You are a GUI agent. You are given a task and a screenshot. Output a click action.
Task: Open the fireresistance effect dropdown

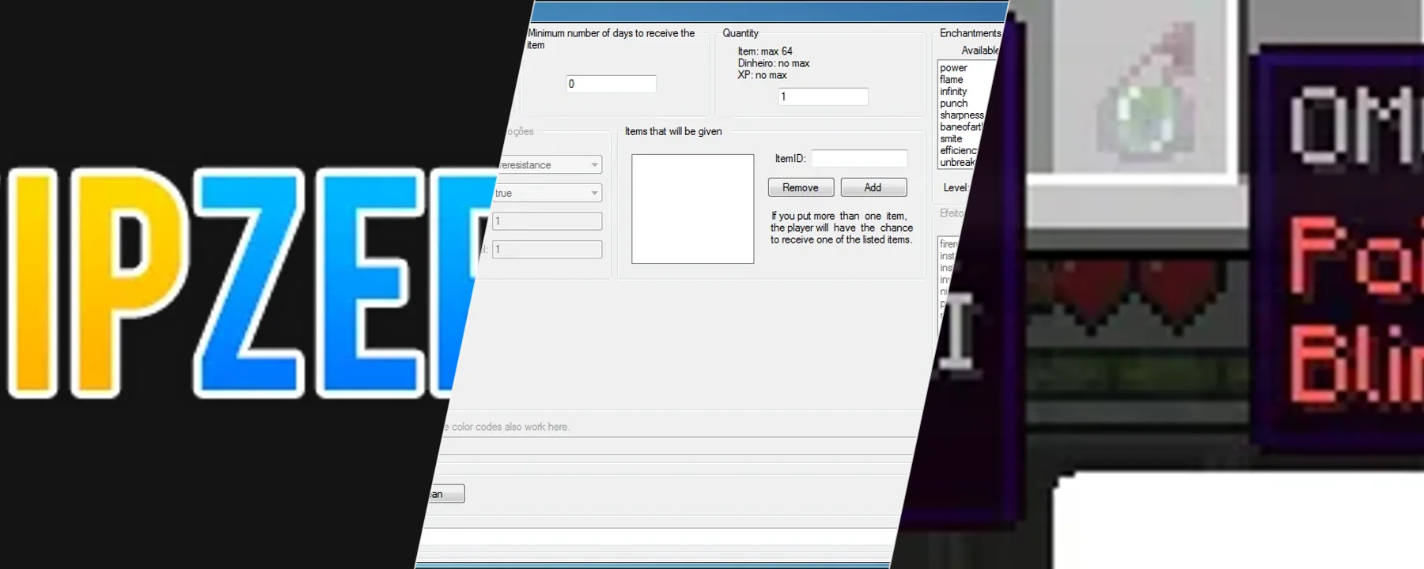pos(549,164)
